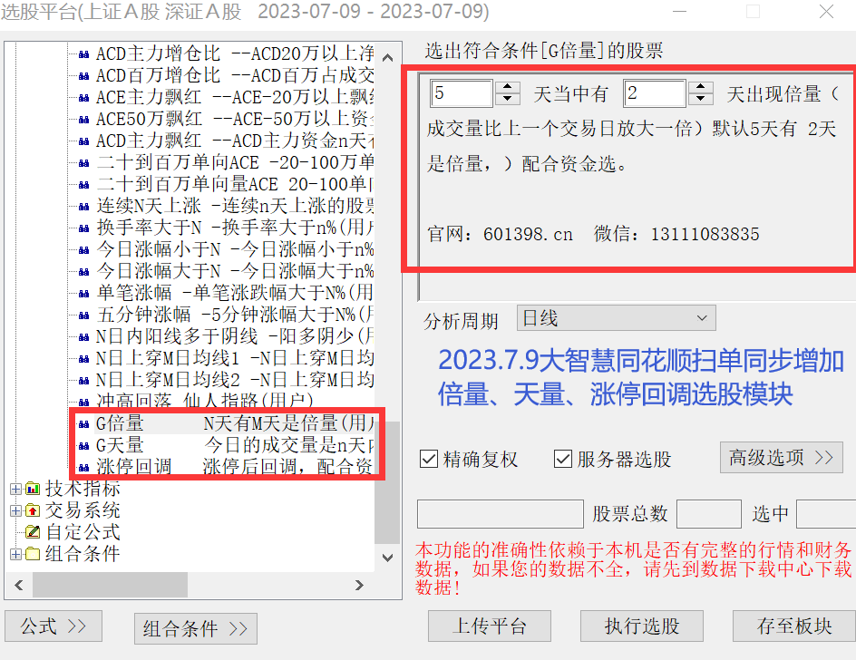Viewport: 856px width, 660px height.
Task: Click icon beside N日内阳线多于阴线 row
Action: coord(84,337)
